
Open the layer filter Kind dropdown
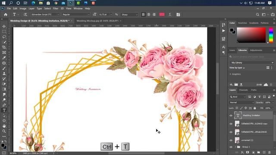(x=238, y=97)
